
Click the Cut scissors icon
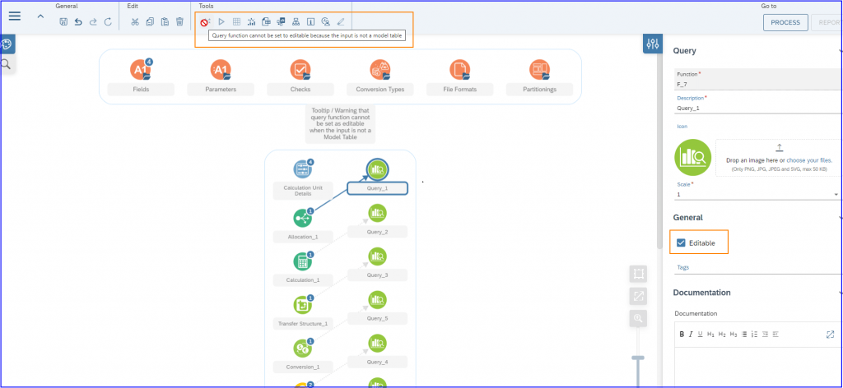[135, 22]
